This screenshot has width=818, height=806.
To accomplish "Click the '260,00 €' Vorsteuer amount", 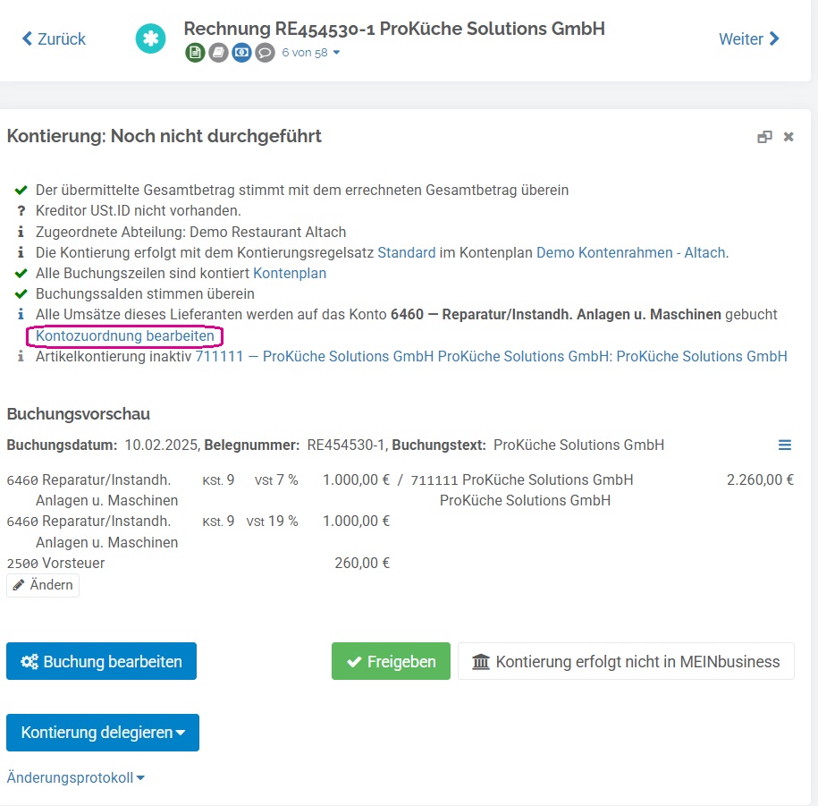I will [362, 563].
